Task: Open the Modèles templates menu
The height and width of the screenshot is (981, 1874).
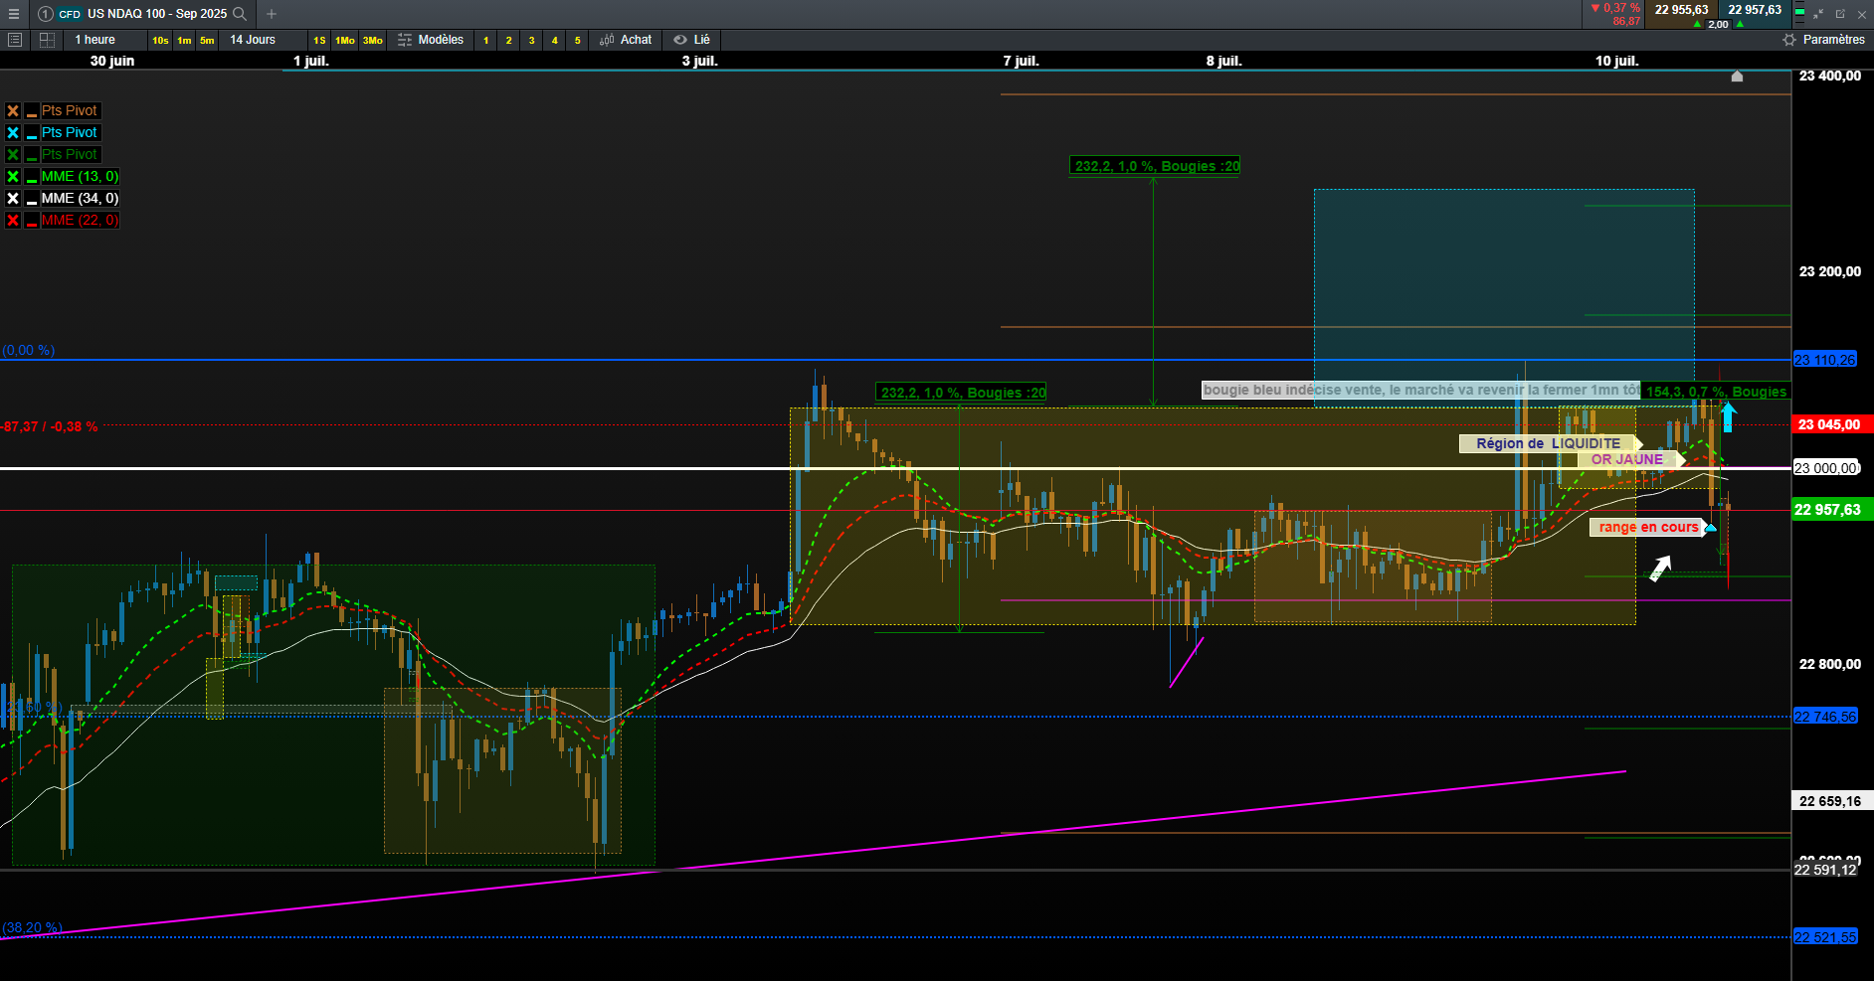Action: tap(431, 40)
